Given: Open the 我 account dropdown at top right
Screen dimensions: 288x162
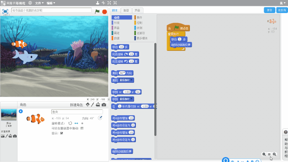Looking at the screenshot, I should tap(283, 3).
